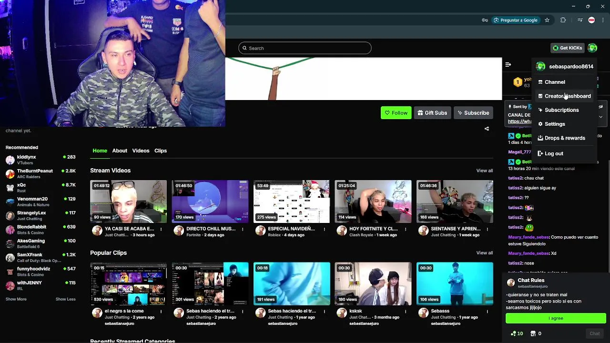Viewport: 610px width, 343px height.
Task: Open options for 'el negro s la come' clip
Action: click(x=161, y=312)
